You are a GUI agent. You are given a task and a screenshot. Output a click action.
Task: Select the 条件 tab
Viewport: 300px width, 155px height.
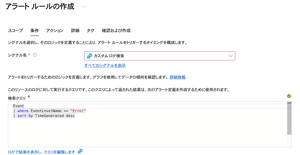click(34, 30)
